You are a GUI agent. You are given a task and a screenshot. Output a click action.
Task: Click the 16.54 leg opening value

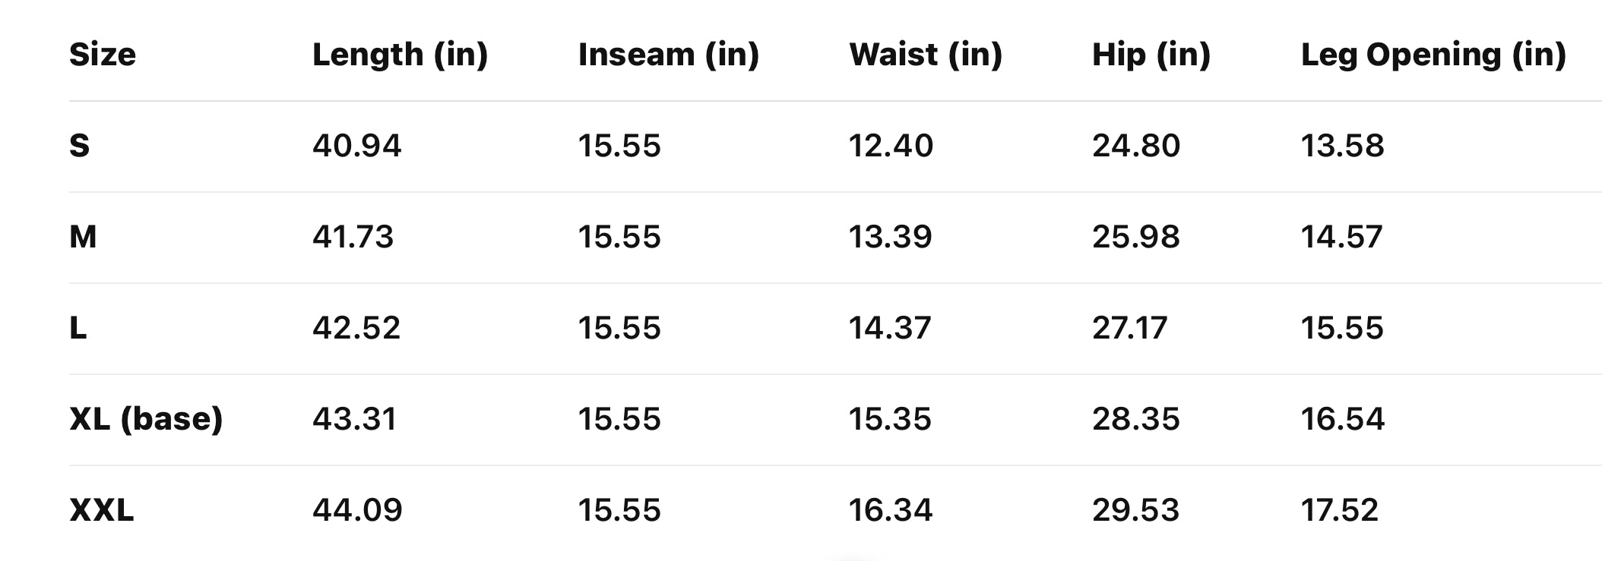click(x=1343, y=419)
